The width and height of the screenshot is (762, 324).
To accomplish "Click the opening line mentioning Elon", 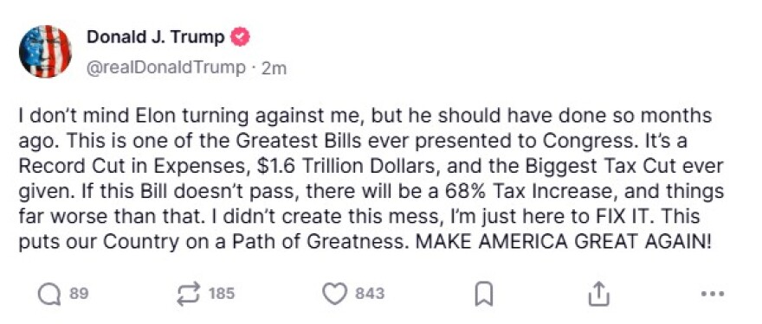I will 365,117.
